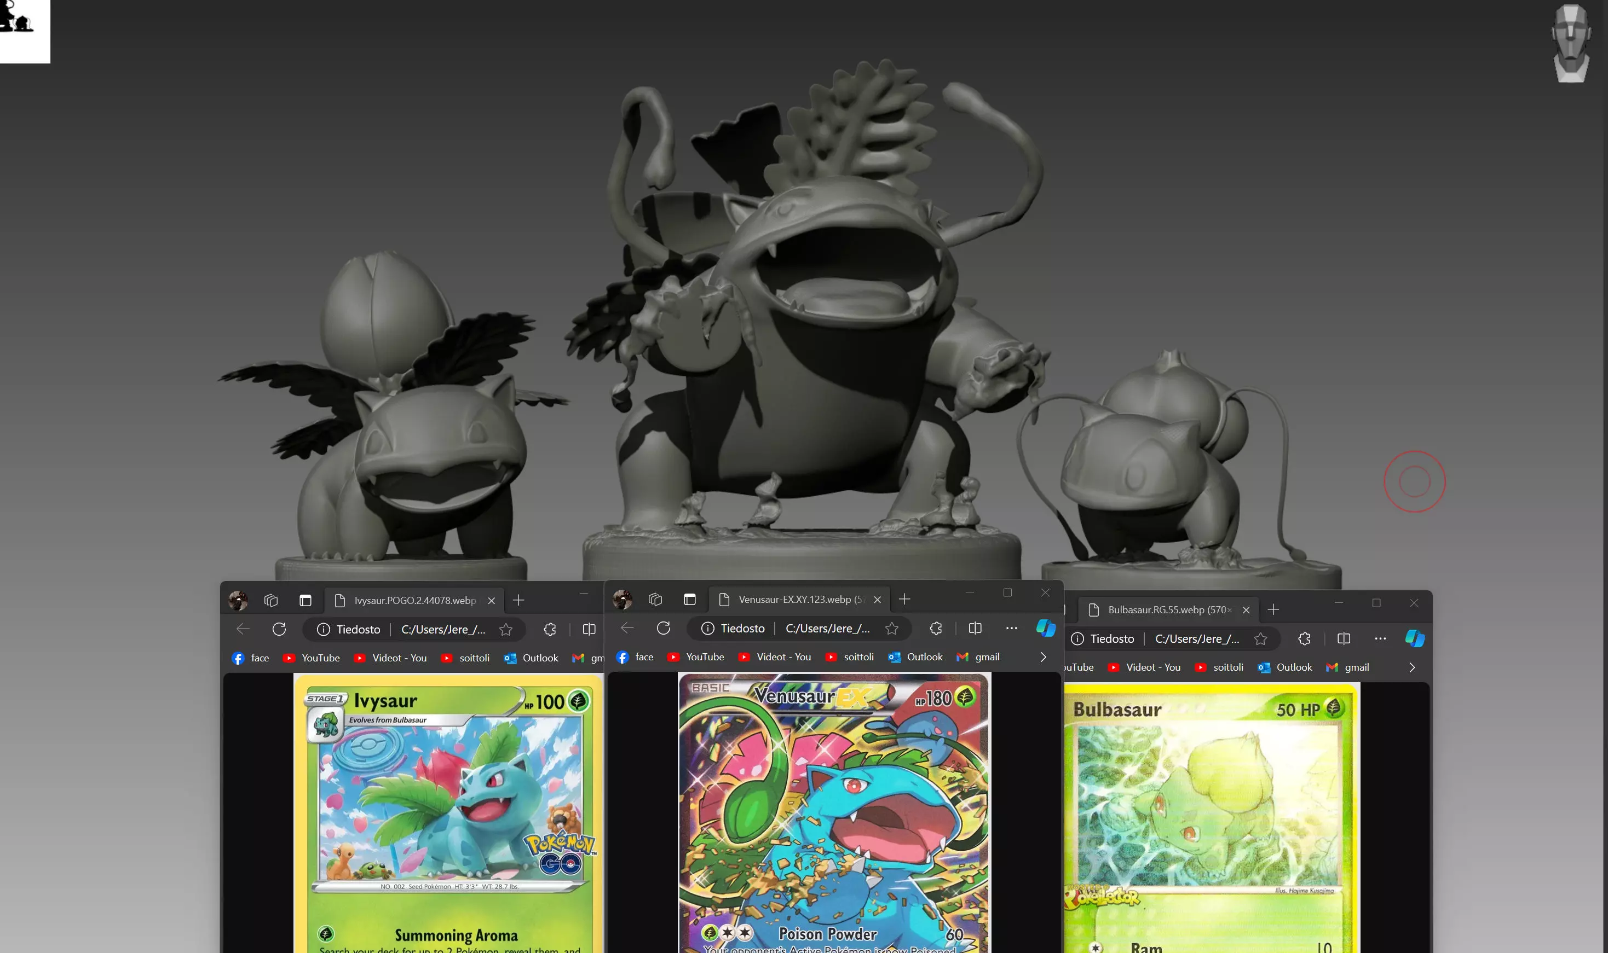Open Settings and more in Venusaur window

[1012, 628]
